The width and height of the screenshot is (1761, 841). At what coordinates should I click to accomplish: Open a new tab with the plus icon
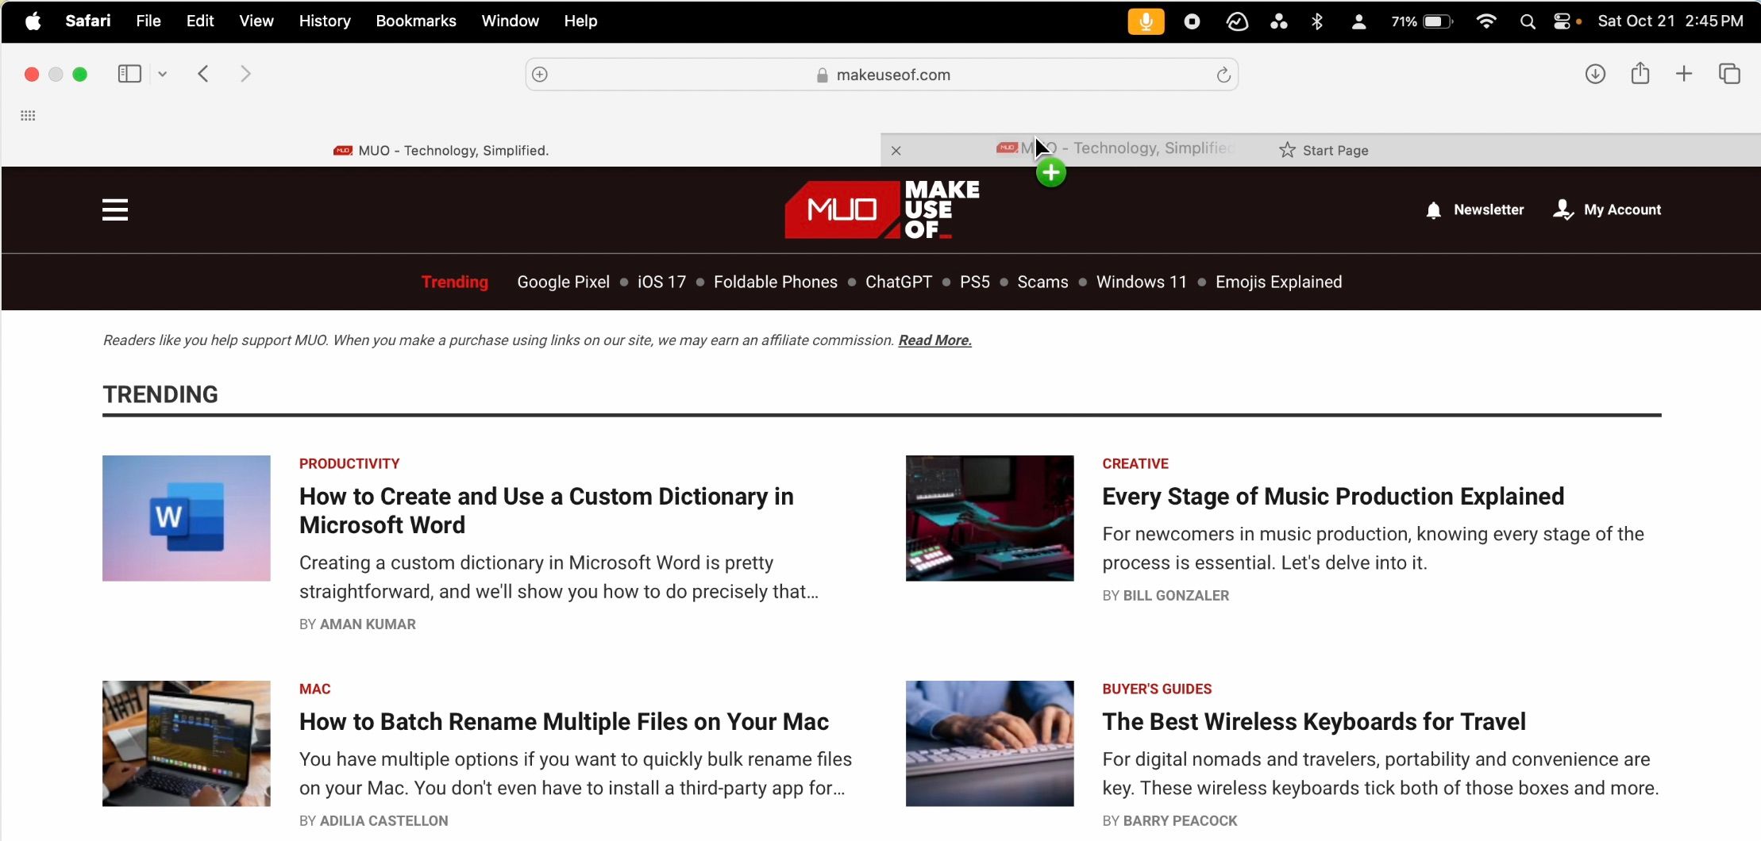pyautogui.click(x=1685, y=73)
